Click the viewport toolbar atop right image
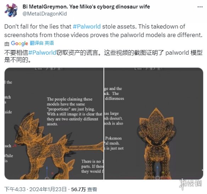Viewport: 207px width, 194px height. pos(149,69)
